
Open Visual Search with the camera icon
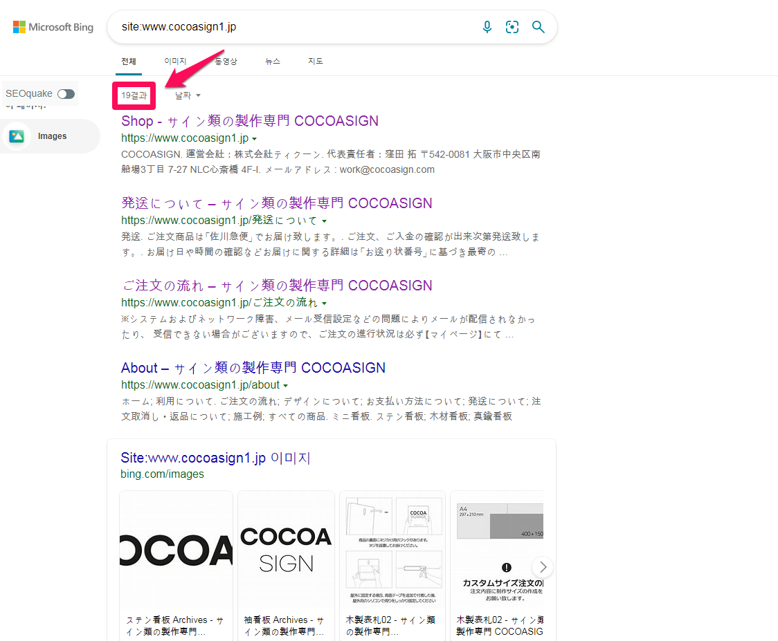[512, 26]
